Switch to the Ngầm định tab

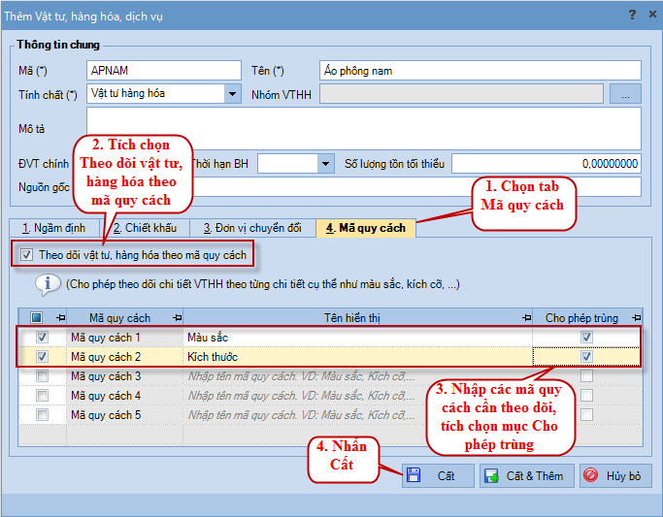tap(54, 228)
